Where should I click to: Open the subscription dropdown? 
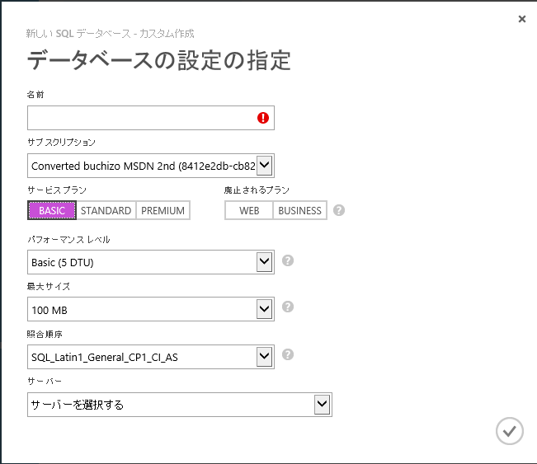tap(264, 166)
